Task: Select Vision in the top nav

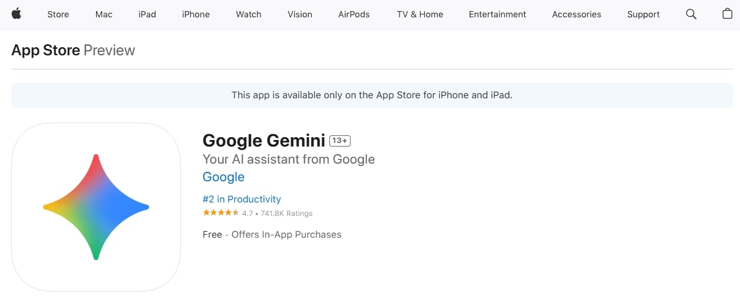Action: (x=300, y=14)
